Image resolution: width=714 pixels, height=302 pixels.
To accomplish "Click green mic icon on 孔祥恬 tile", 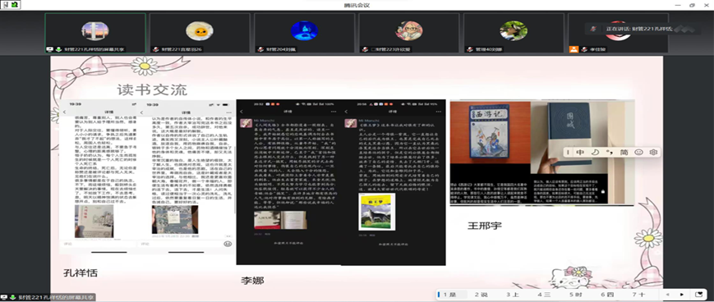I will coord(58,49).
